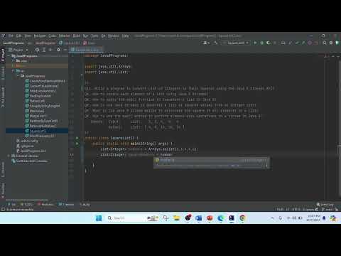Open the Run menu

click(85, 36)
